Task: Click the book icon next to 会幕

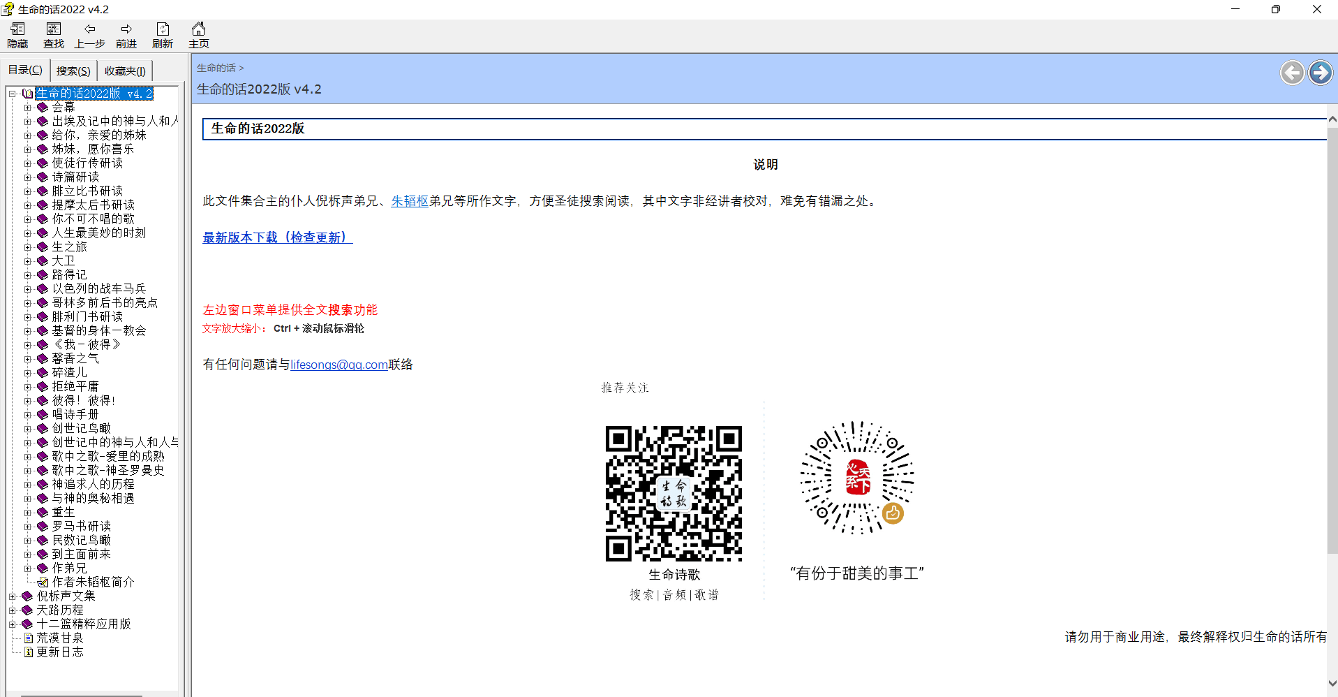Action: pos(43,107)
